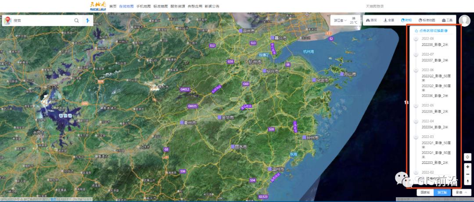Click the 温州市 city label on map
The width and height of the screenshot is (474, 202).
coord(278,169)
